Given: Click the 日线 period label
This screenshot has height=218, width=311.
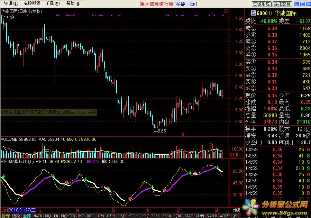Looking at the screenshot, I should 236,210.
